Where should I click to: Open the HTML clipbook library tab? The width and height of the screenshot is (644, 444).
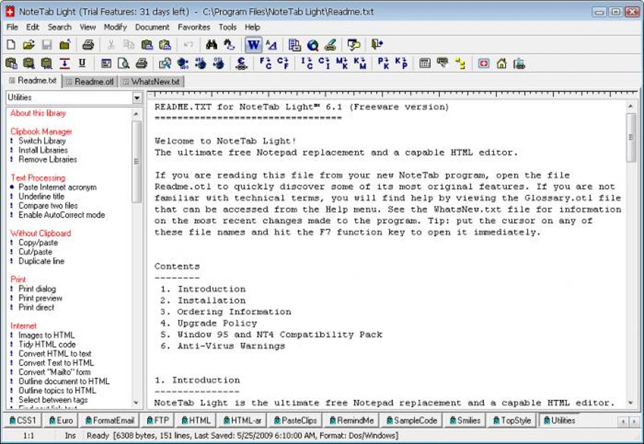tap(196, 421)
